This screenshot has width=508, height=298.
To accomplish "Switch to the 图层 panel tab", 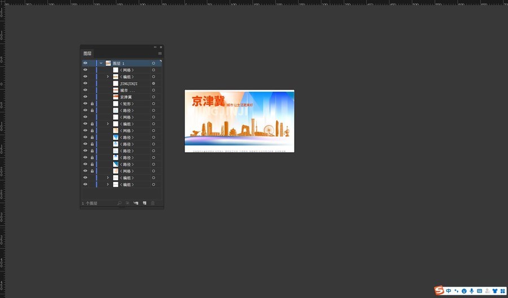I will [87, 54].
